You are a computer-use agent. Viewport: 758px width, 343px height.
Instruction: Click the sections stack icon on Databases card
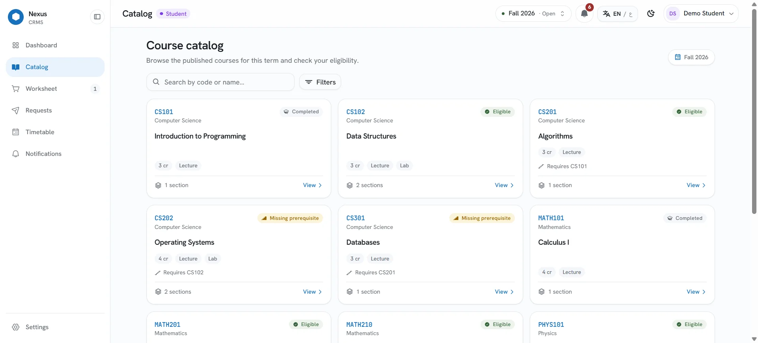tap(350, 292)
